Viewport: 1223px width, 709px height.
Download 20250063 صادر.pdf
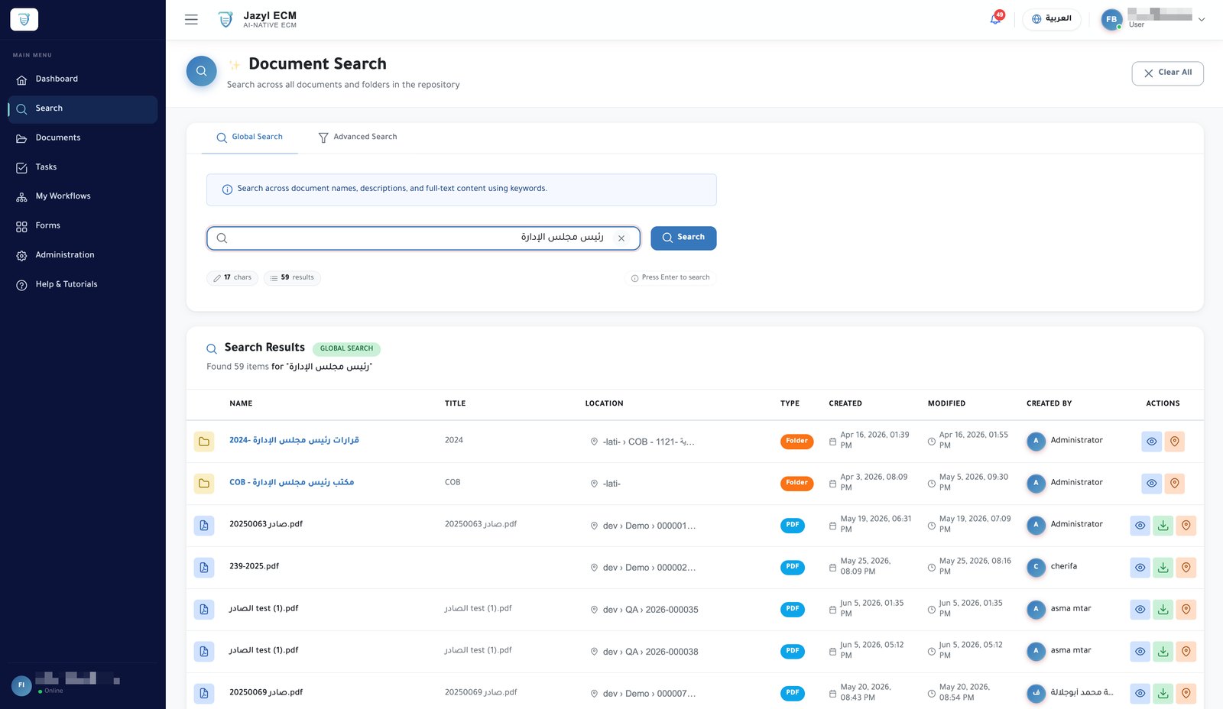[1163, 526]
